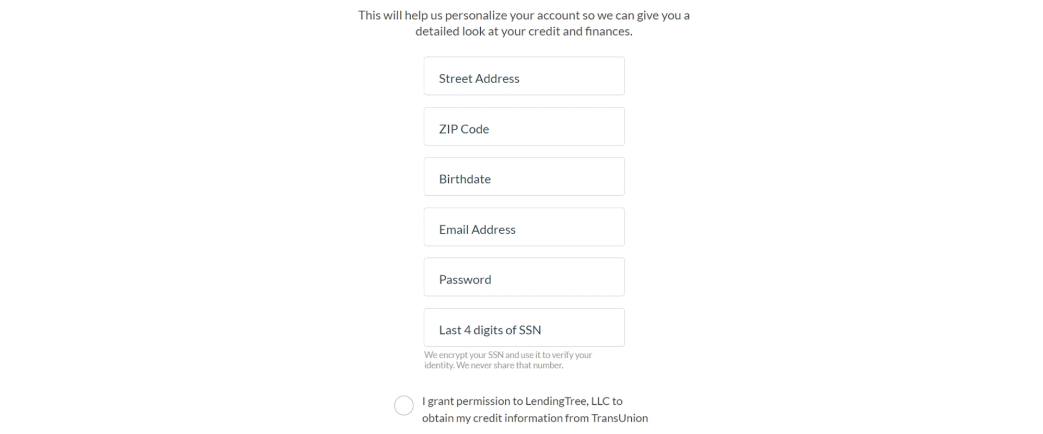The width and height of the screenshot is (1043, 434).
Task: Select the Password entry field
Action: click(x=523, y=277)
